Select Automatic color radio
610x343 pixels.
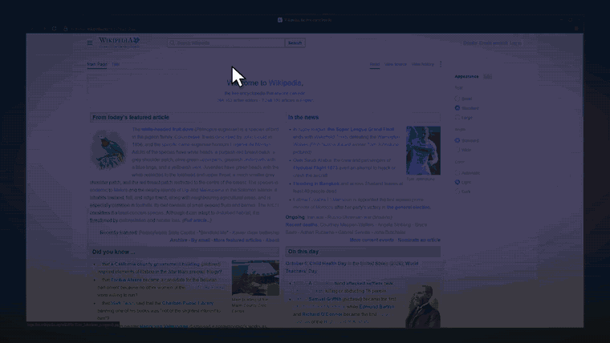pyautogui.click(x=458, y=173)
